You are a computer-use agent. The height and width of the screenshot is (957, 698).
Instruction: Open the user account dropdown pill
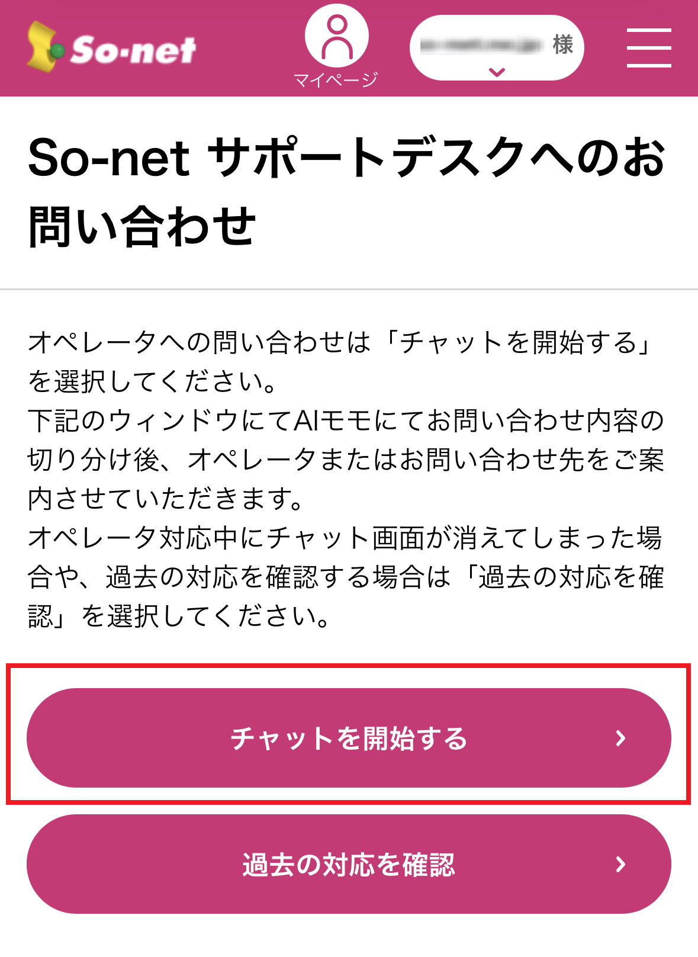coord(497,47)
